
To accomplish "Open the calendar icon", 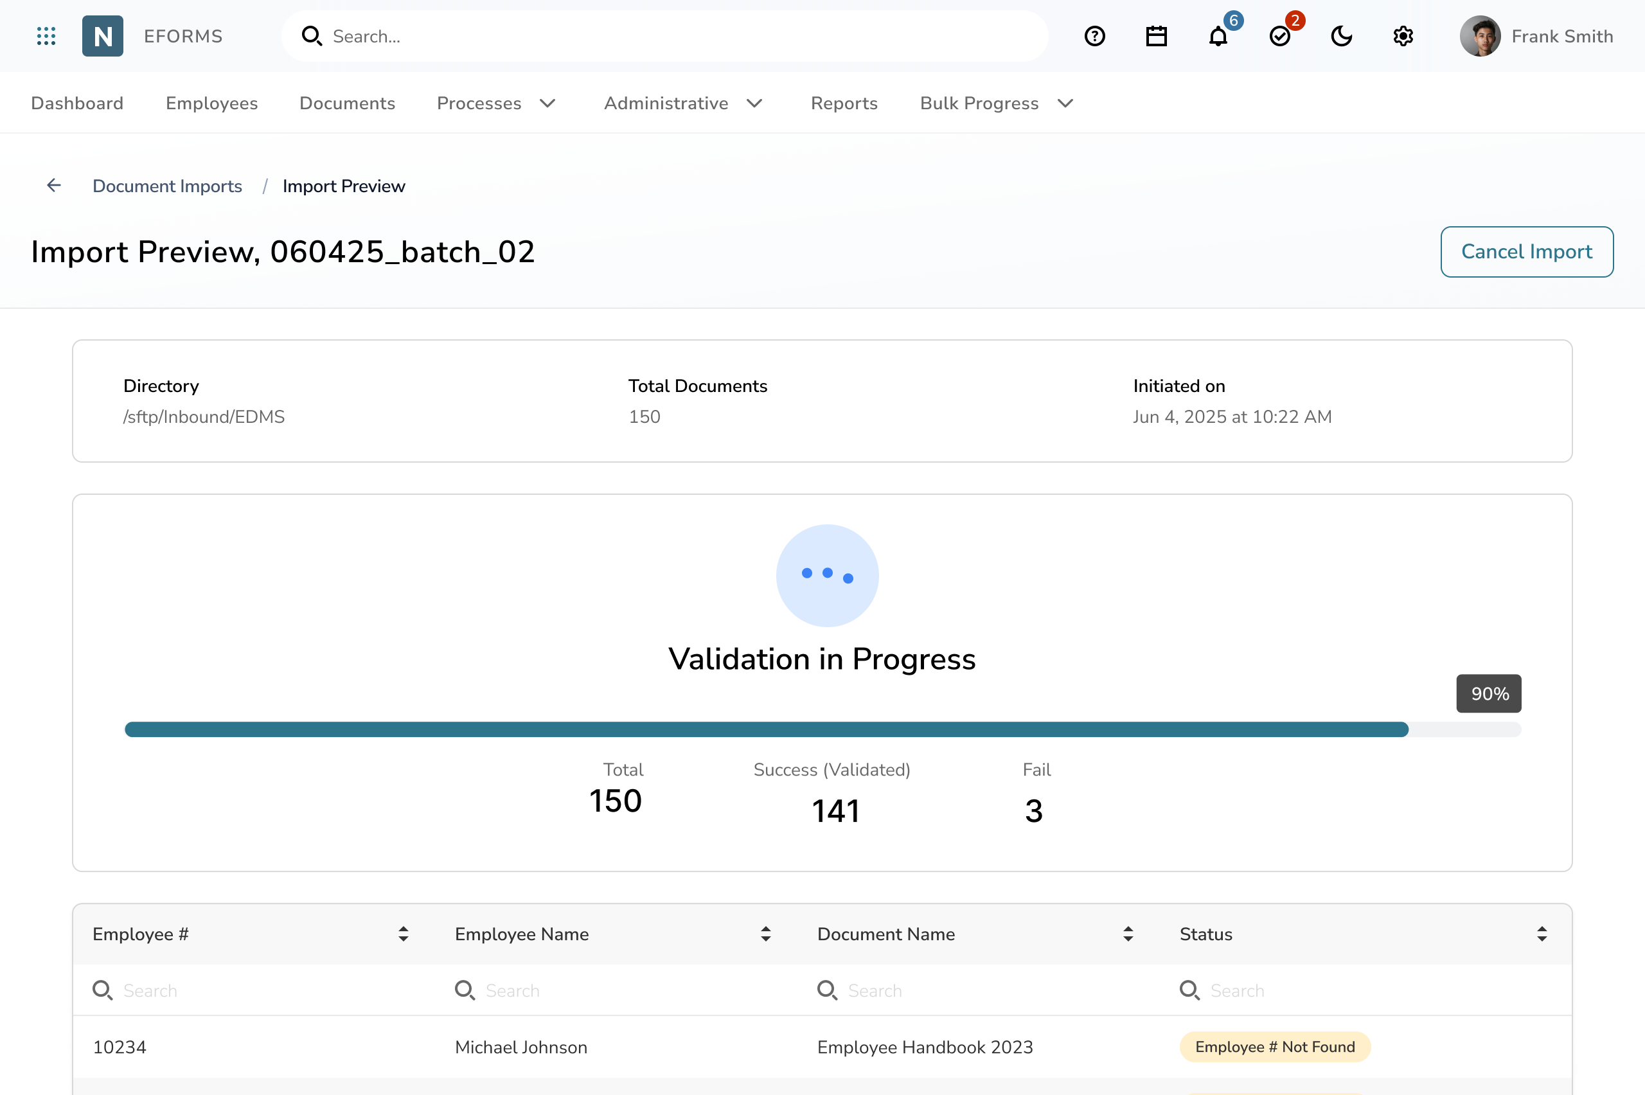I will point(1156,35).
